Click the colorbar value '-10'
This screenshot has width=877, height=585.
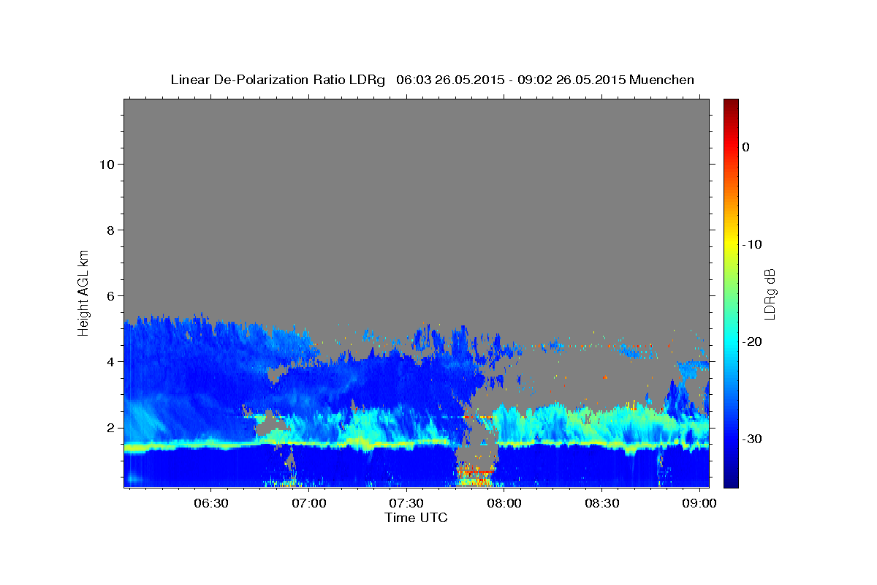753,244
